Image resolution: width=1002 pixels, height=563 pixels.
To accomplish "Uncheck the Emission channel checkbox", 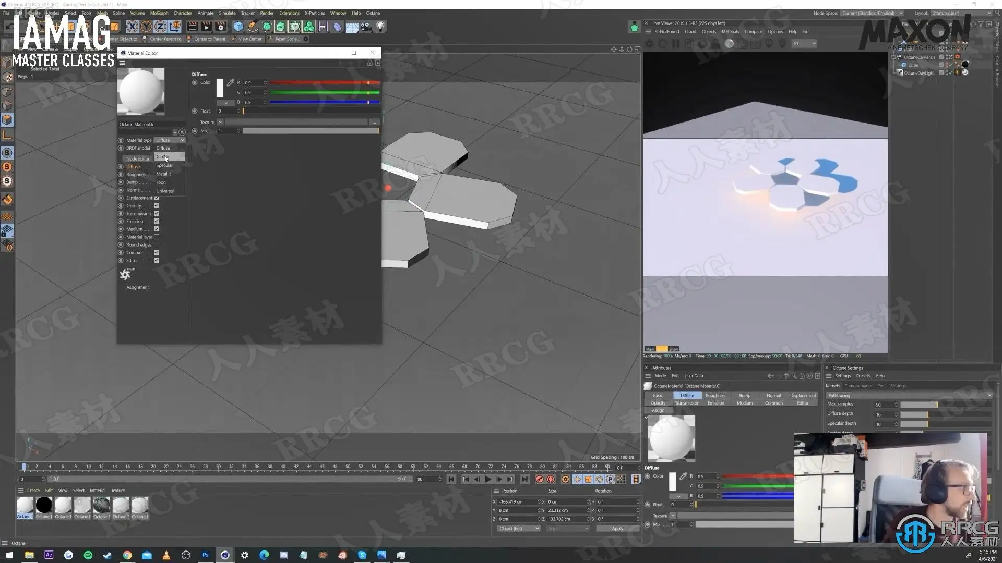I will click(x=157, y=221).
